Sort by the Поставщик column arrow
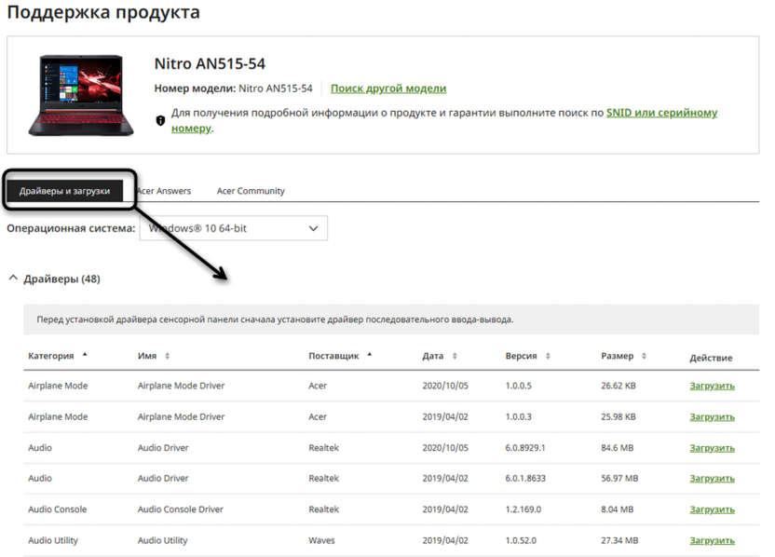 (369, 354)
